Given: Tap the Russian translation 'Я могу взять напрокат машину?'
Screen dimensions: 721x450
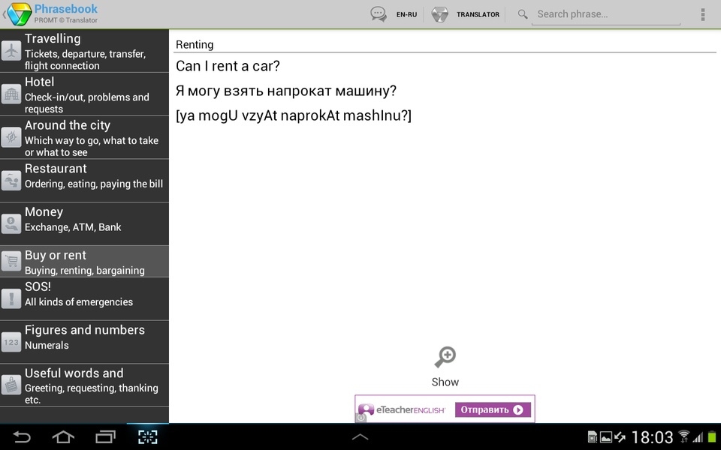Looking at the screenshot, I should point(285,91).
